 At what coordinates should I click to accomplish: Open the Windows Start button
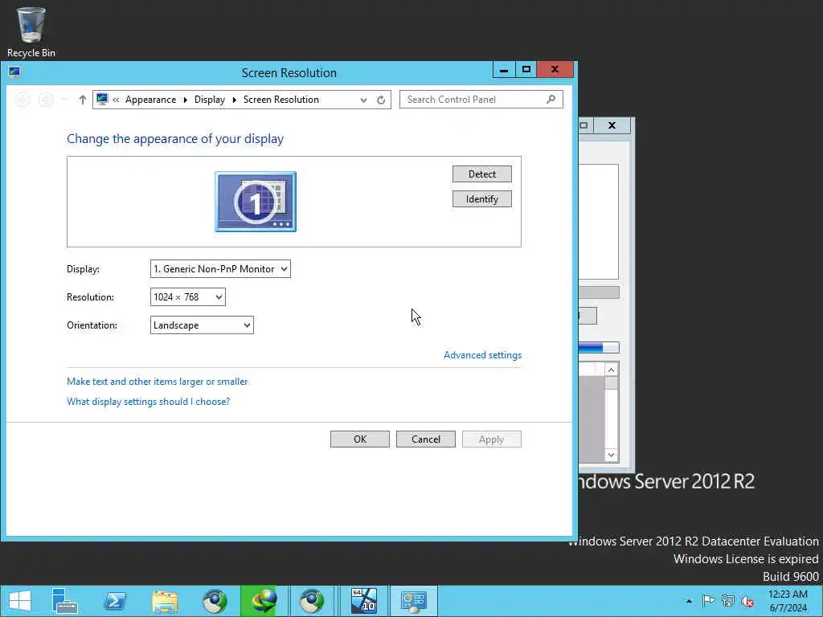pos(20,601)
